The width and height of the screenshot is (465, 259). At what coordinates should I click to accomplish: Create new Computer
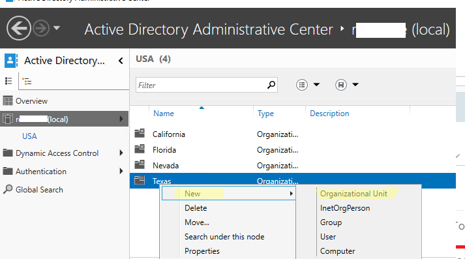337,251
